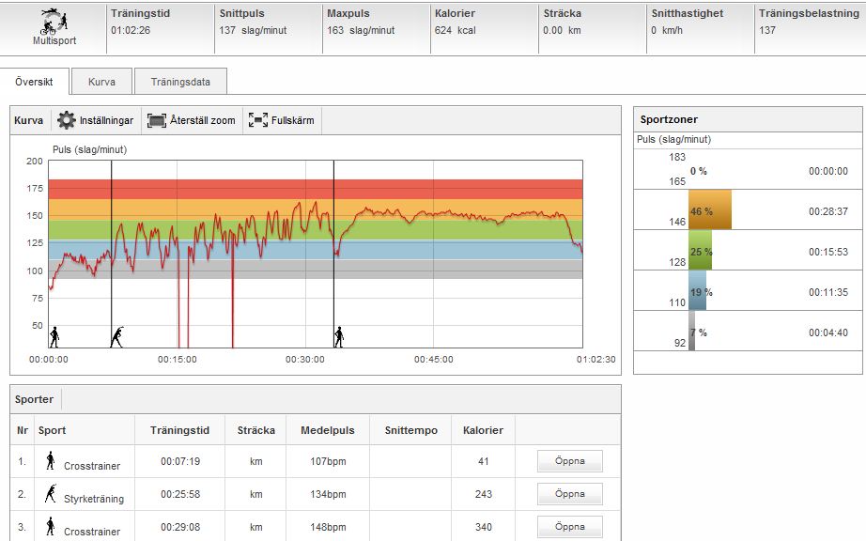Click the blue 19 % zone bar
Screen dimensions: 866x541
(697, 291)
